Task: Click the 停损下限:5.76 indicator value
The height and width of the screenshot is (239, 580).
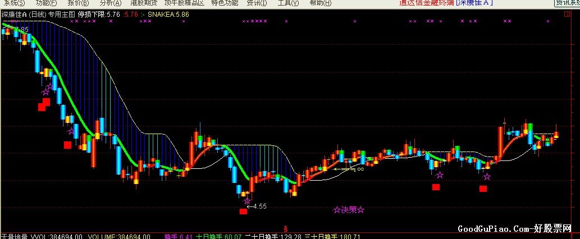Action: pos(99,15)
